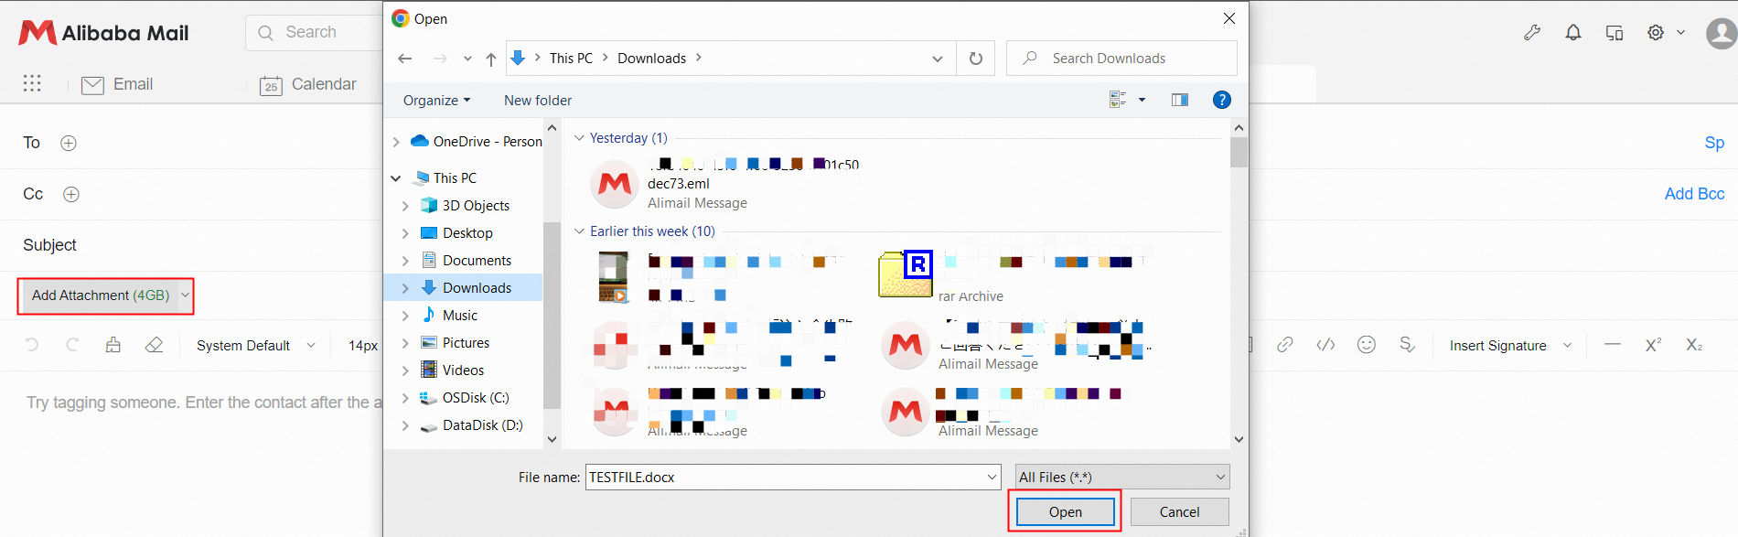Cancel the Open file dialog
Viewport: 1738px width, 537px height.
coord(1179,511)
